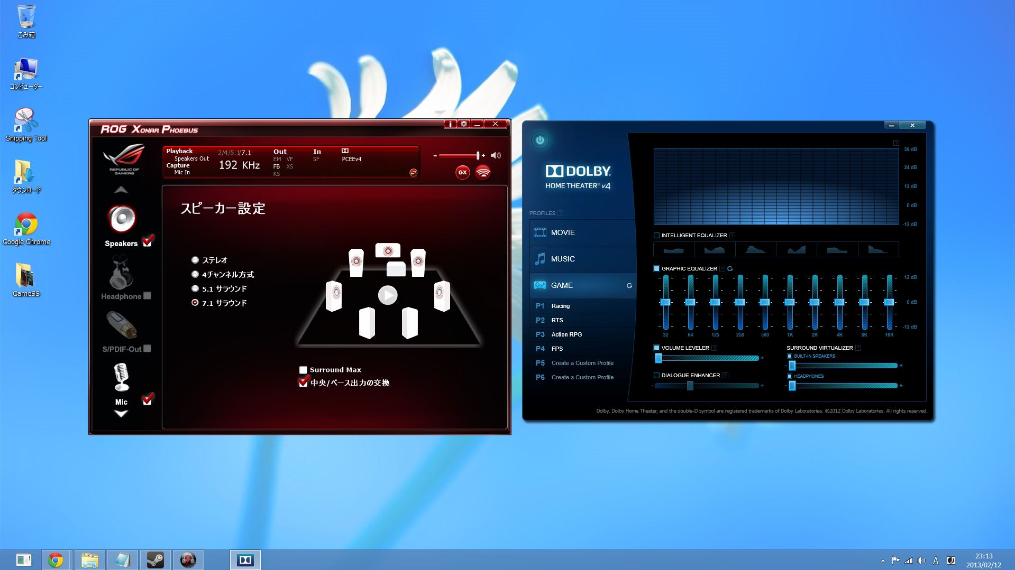The image size is (1015, 570).
Task: Toggle the Built-in Speakers virtualizer checkbox
Action: point(790,356)
